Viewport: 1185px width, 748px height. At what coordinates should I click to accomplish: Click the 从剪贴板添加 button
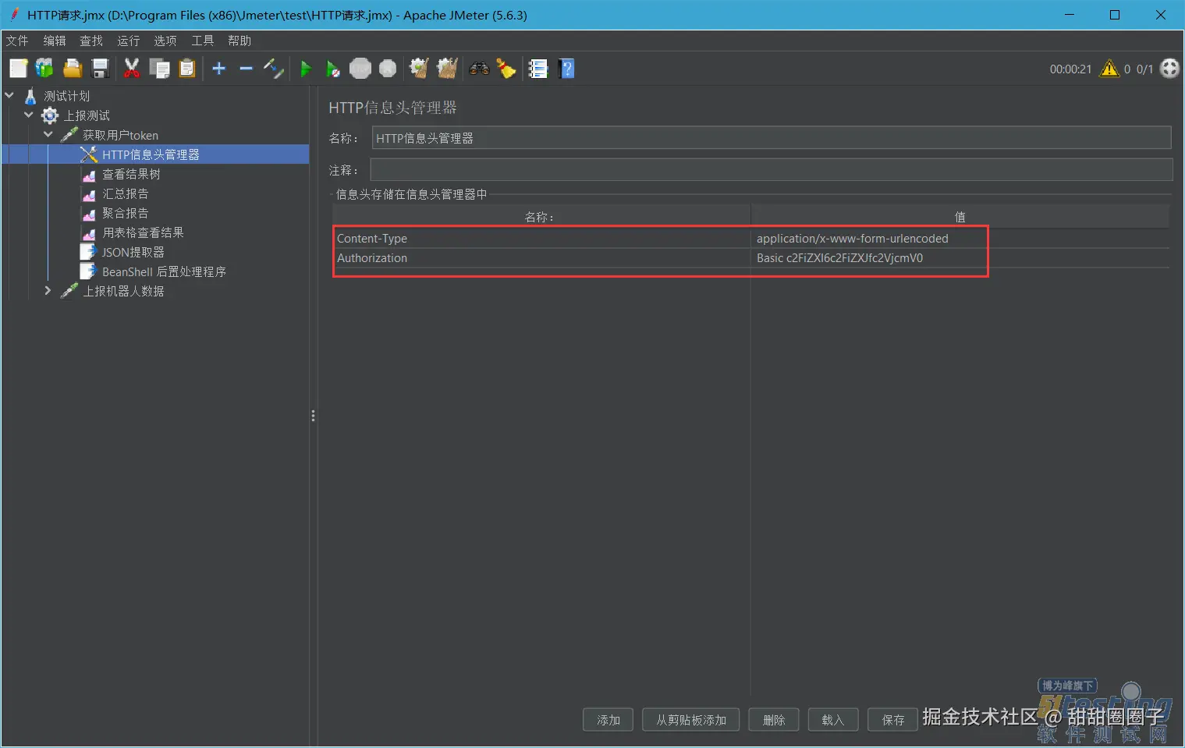click(x=691, y=720)
